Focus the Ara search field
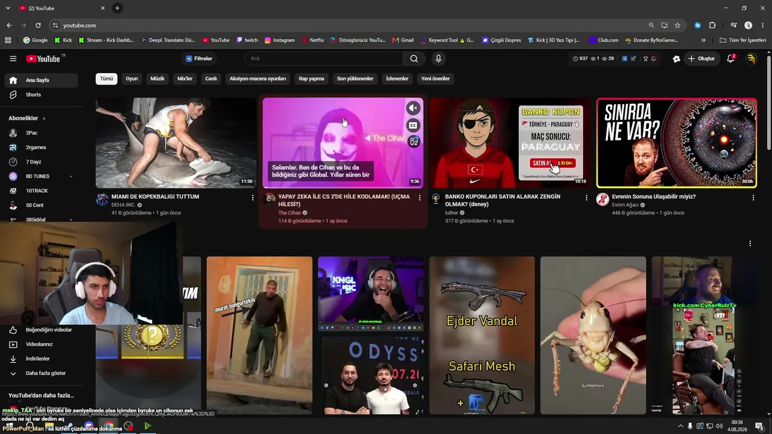772x434 pixels. (324, 58)
